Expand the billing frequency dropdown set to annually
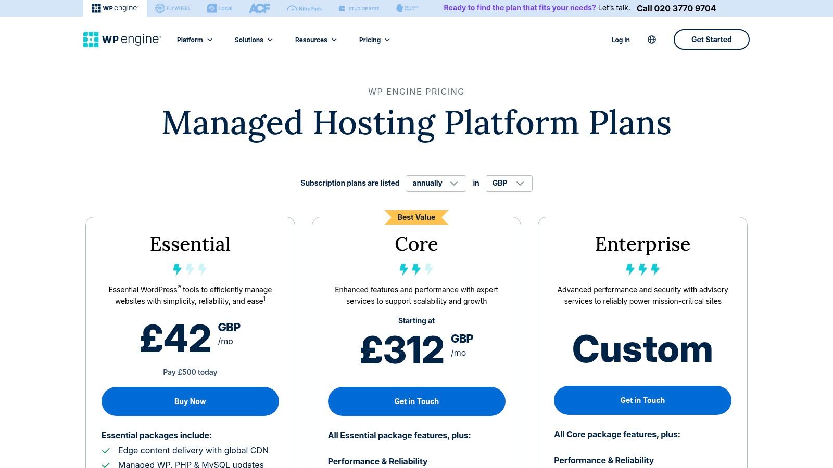 (x=436, y=183)
